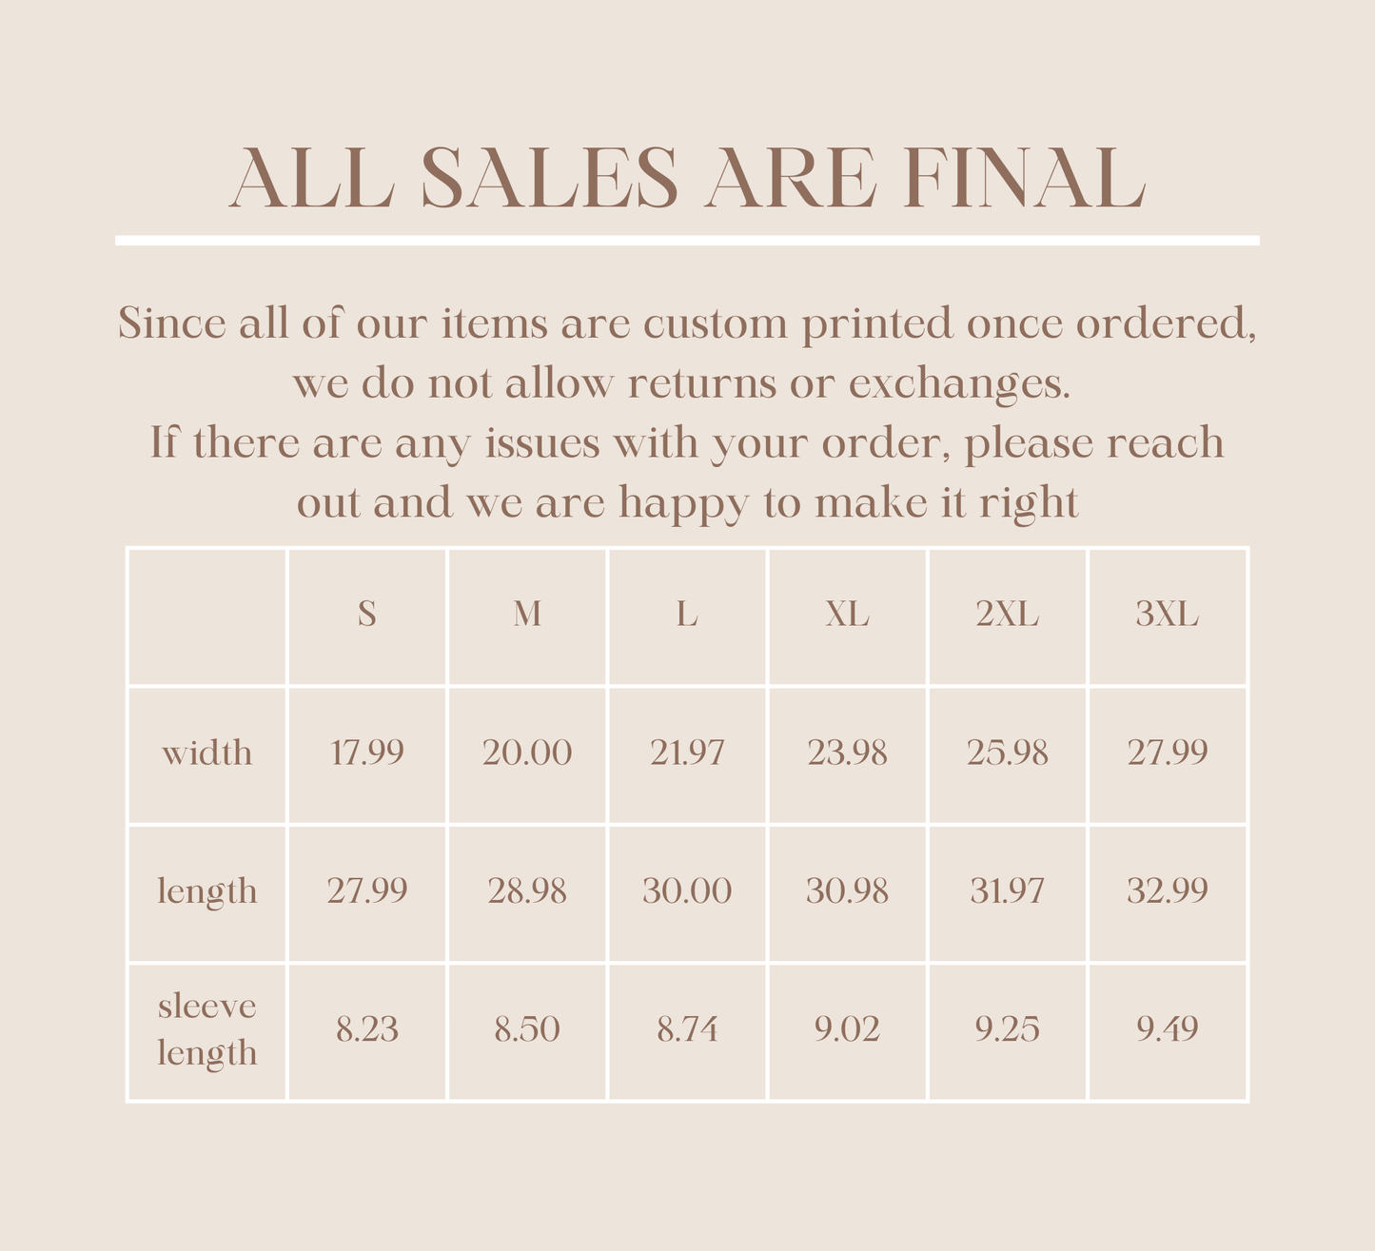Screen dimensions: 1375x1251
Task: Select the XL size column header
Action: pos(847,615)
